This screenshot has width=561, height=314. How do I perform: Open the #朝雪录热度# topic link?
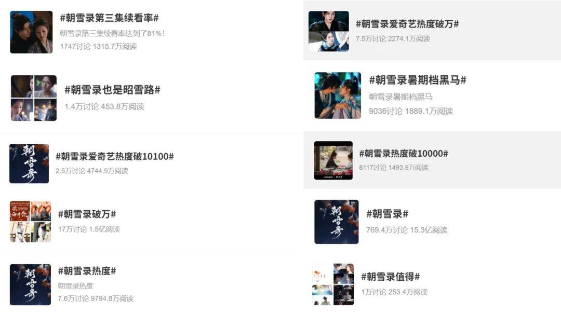(87, 271)
